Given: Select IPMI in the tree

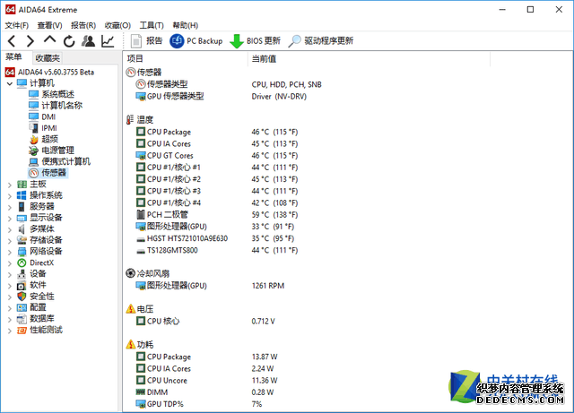Looking at the screenshot, I should click(43, 128).
